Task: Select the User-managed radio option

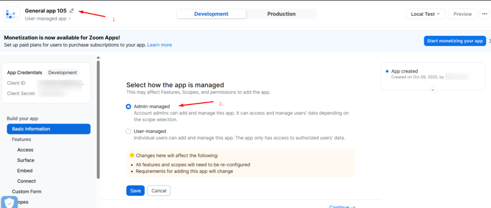Action: click(128, 131)
